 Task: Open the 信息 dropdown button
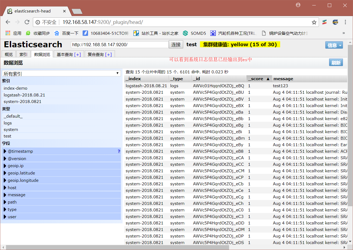334,45
